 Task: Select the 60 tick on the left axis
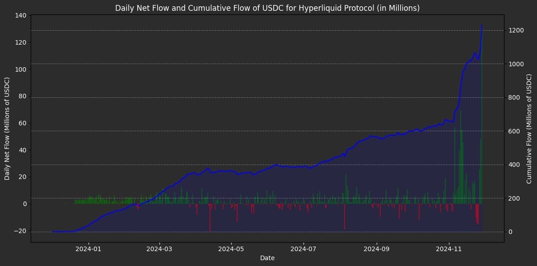[23, 123]
